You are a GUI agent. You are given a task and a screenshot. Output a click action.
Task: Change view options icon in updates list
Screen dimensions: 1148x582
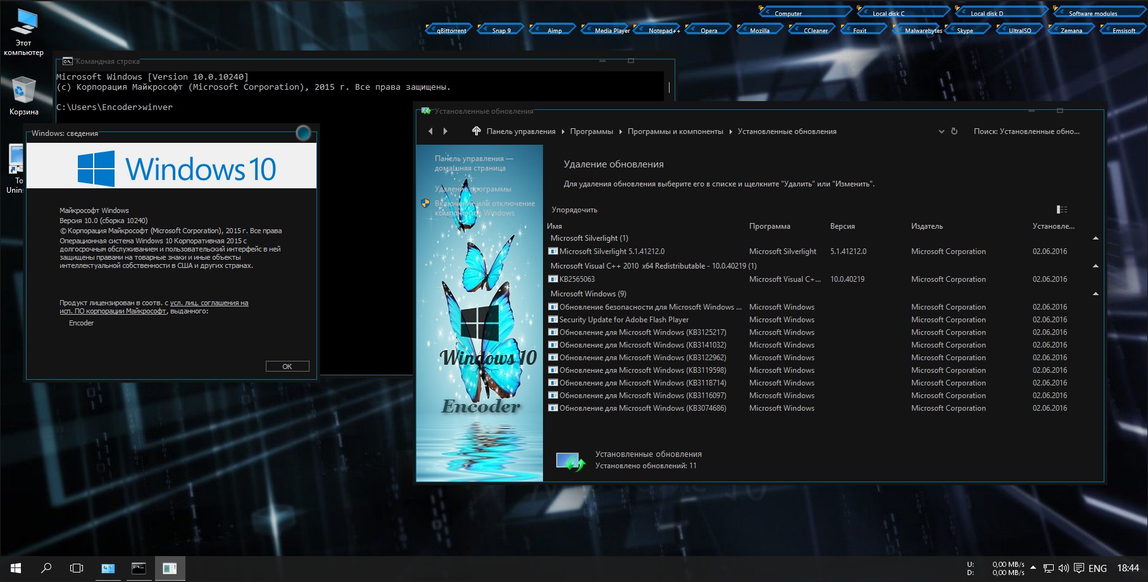[1062, 210]
